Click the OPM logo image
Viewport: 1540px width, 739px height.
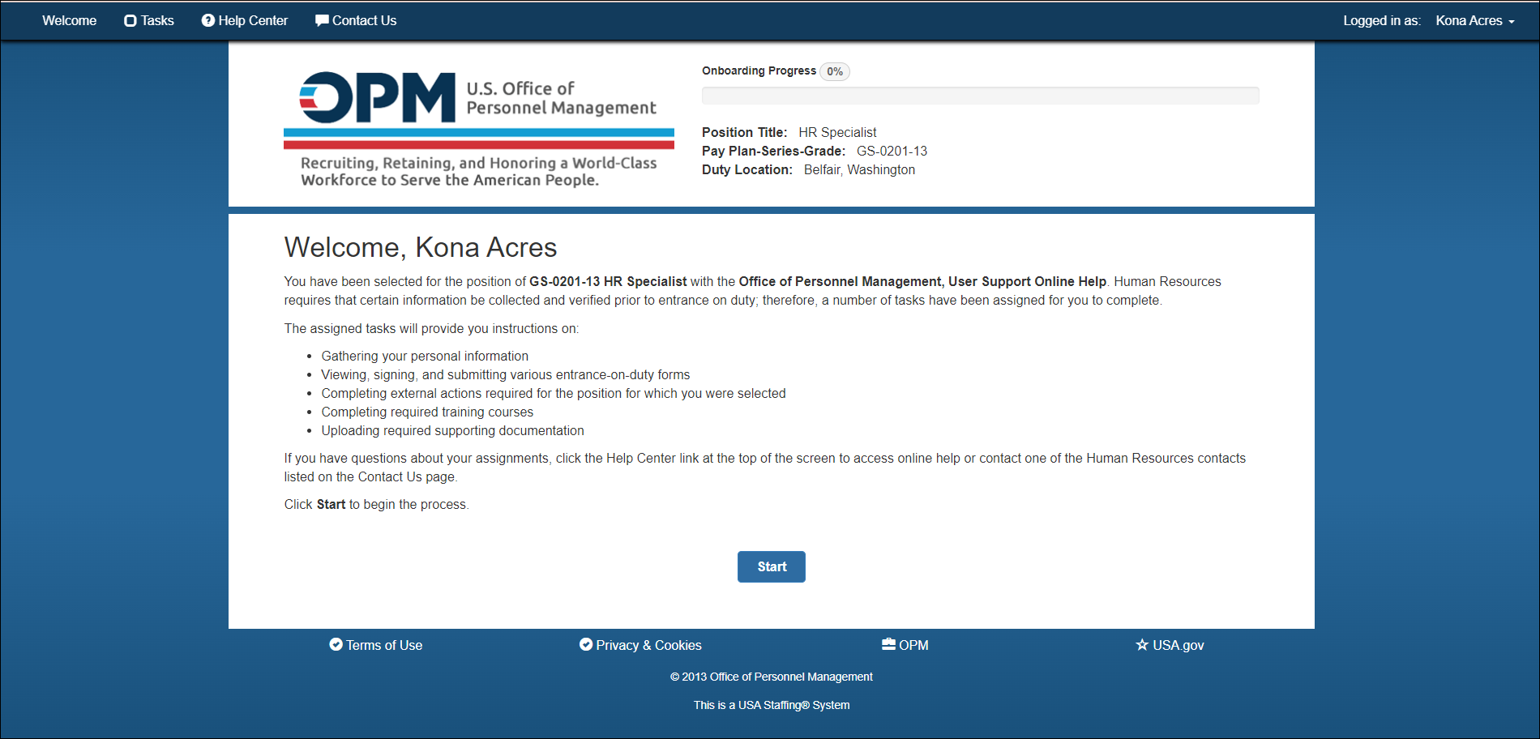click(479, 130)
